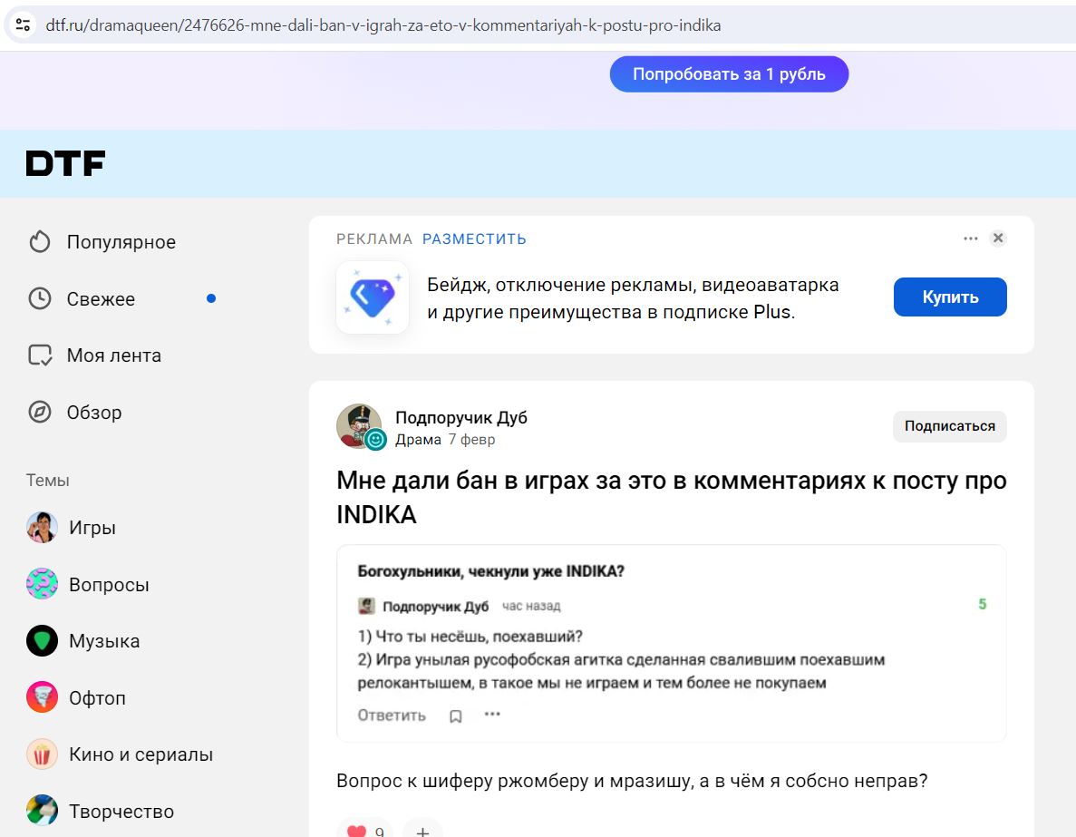
Task: Open the Вопросы topic avatar
Action: 42,584
